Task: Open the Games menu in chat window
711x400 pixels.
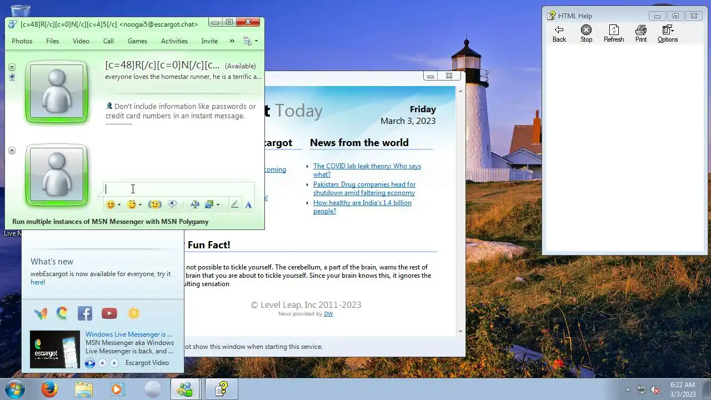Action: tap(137, 41)
